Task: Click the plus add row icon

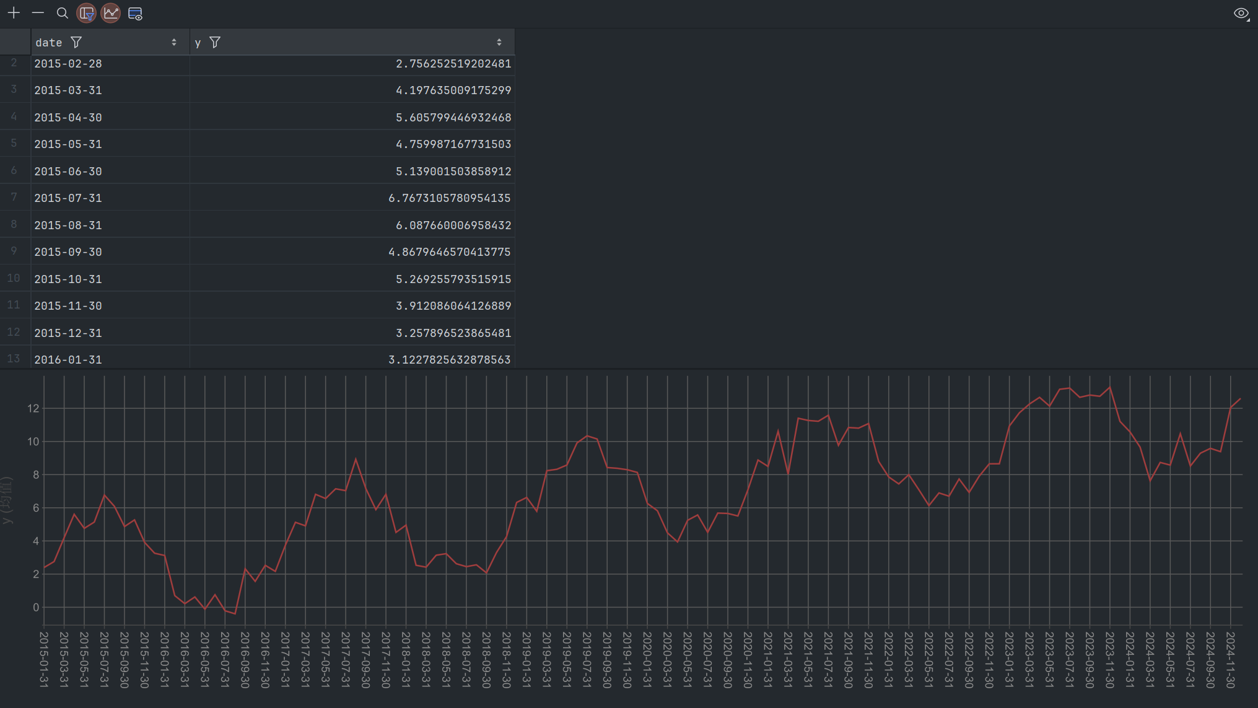Action: (14, 13)
